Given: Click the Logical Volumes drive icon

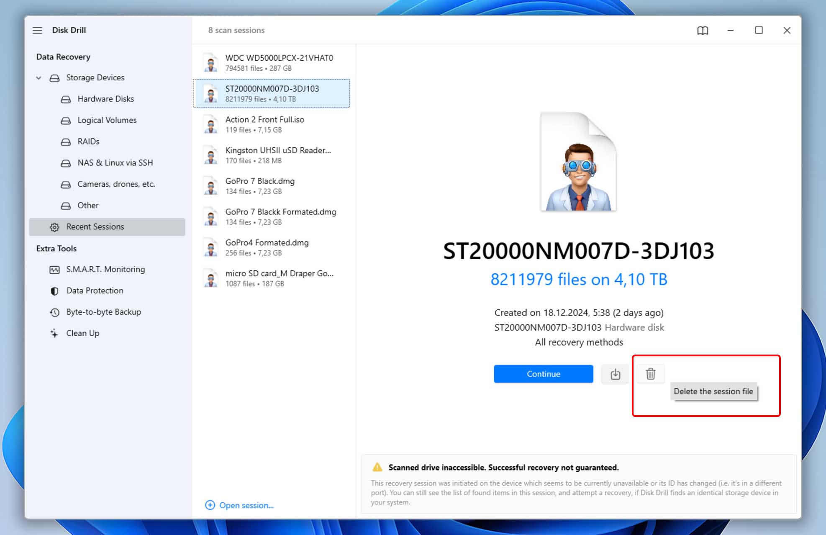Looking at the screenshot, I should click(x=66, y=121).
